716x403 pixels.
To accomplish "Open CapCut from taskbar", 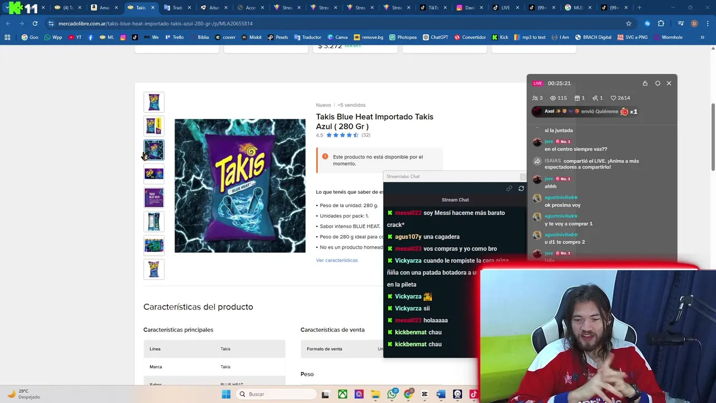I will [425, 394].
